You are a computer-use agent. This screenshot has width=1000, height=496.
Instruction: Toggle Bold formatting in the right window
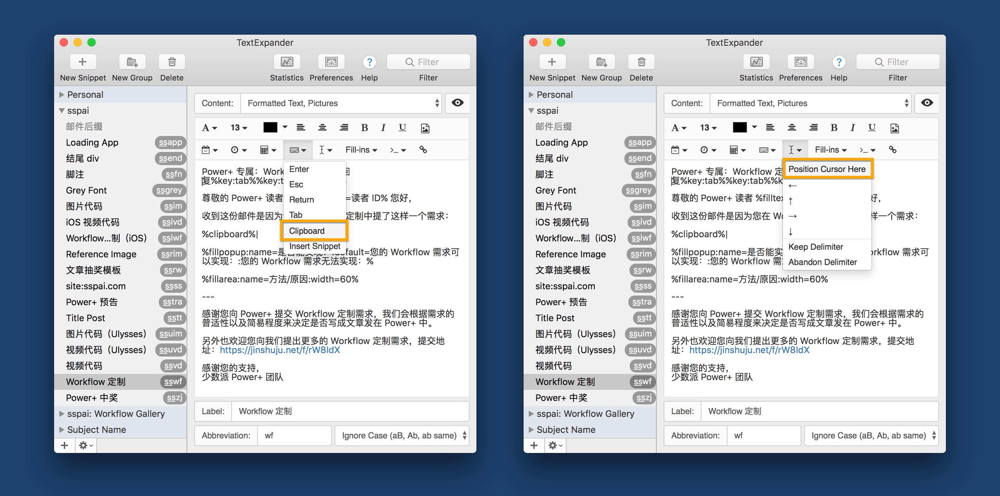(834, 127)
